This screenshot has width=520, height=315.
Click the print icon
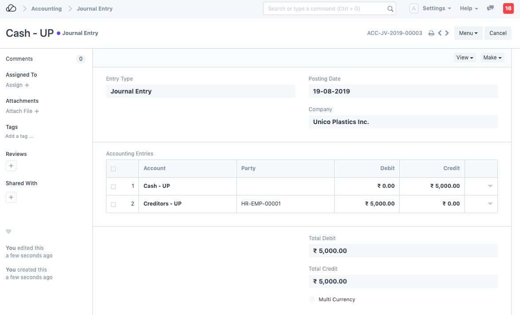click(x=431, y=33)
